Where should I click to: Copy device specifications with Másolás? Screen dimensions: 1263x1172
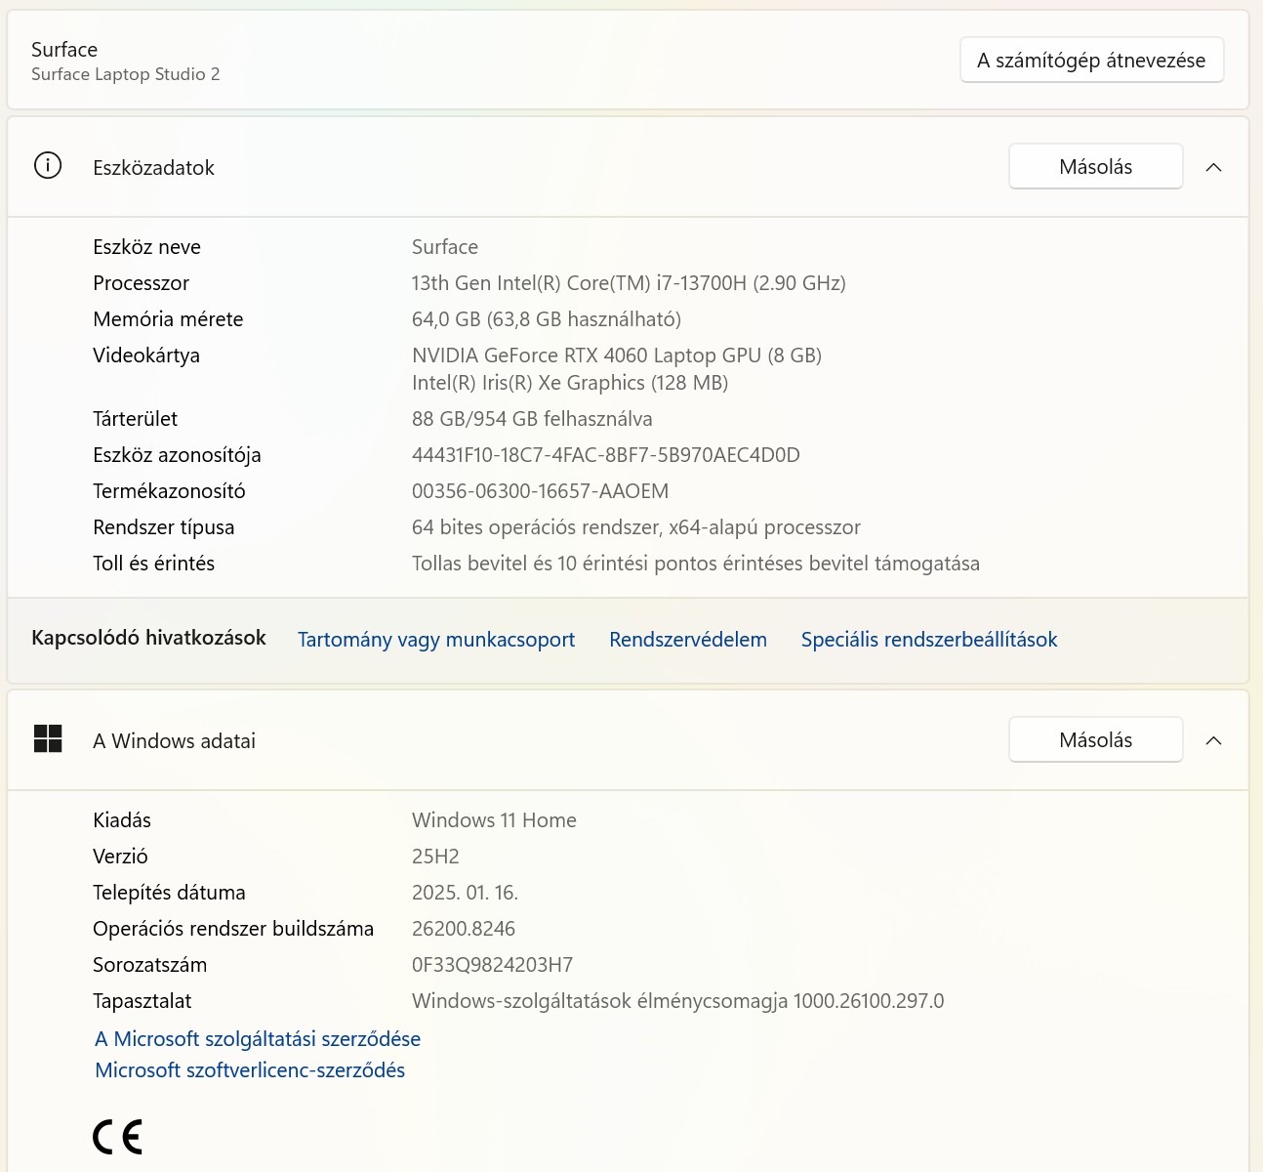pyautogui.click(x=1095, y=167)
